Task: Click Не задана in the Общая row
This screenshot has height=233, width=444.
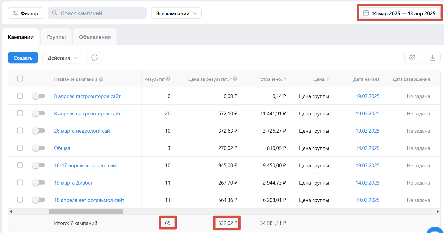Action: coord(418,148)
